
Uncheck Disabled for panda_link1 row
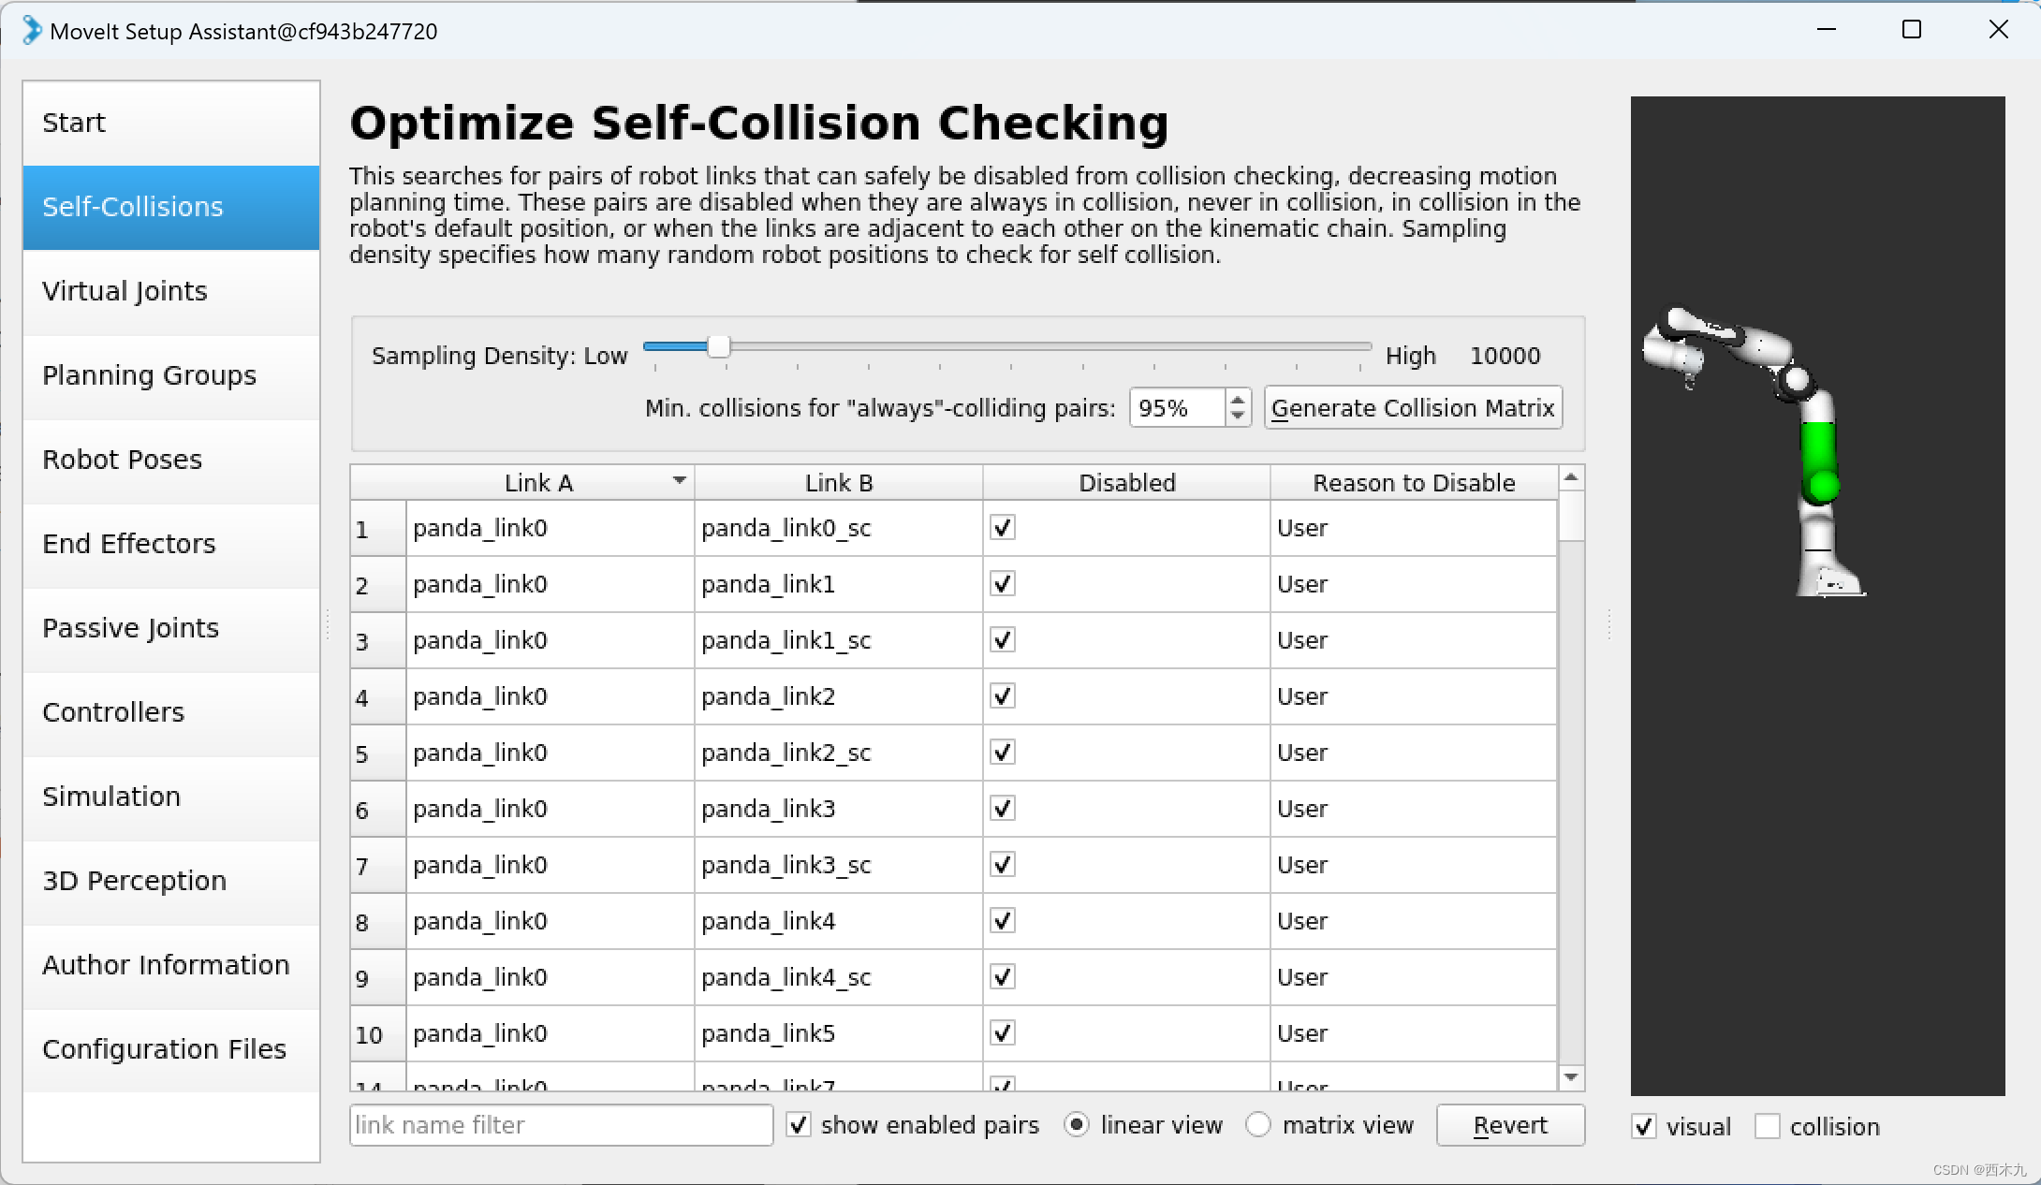tap(1003, 584)
